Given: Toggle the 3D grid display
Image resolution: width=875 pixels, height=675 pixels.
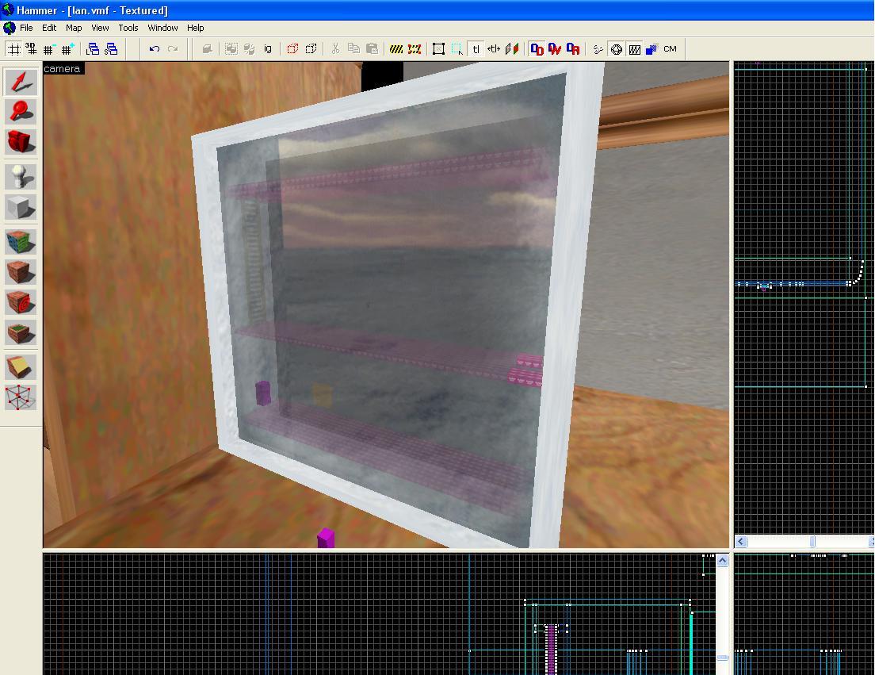Looking at the screenshot, I should click(x=31, y=49).
